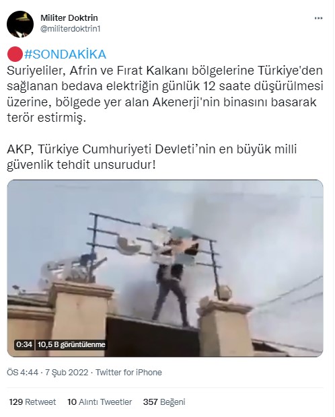Click the 7 Şub 2022 date

point(67,373)
